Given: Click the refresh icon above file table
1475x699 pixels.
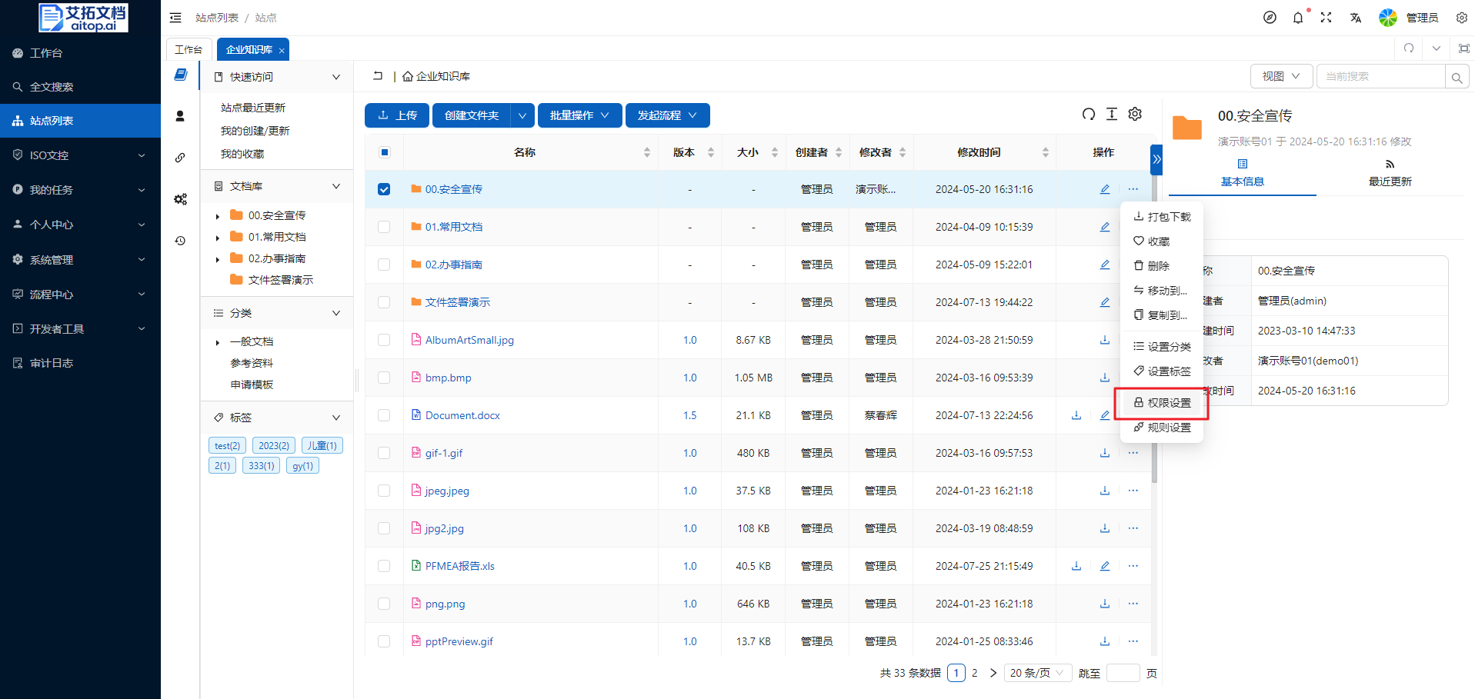Looking at the screenshot, I should click(1088, 115).
